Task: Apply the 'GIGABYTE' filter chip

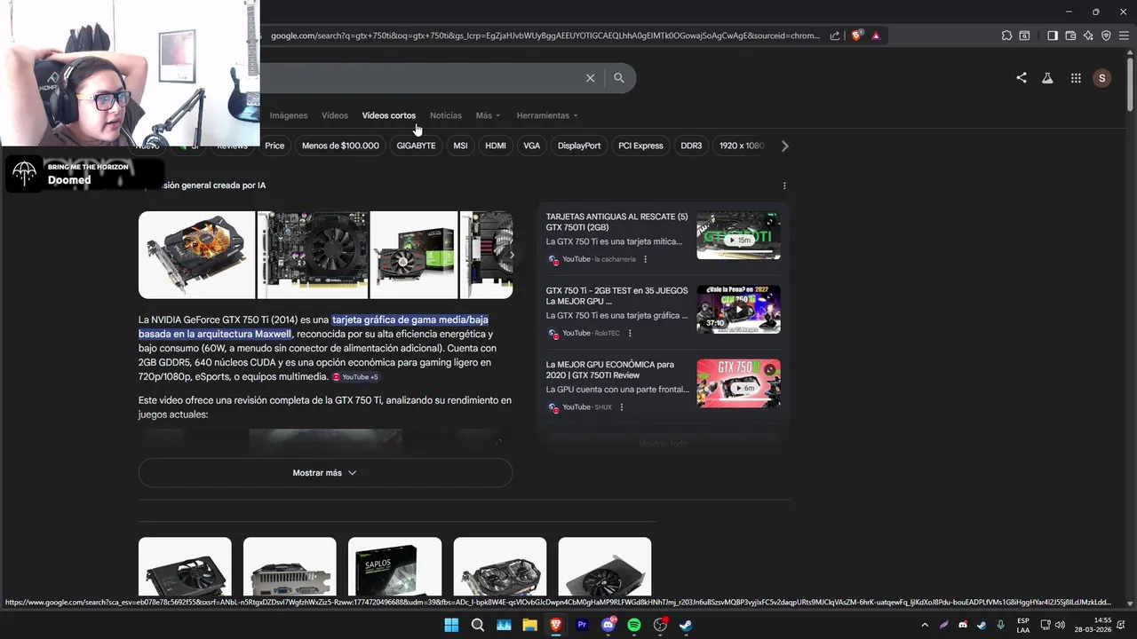Action: (416, 146)
